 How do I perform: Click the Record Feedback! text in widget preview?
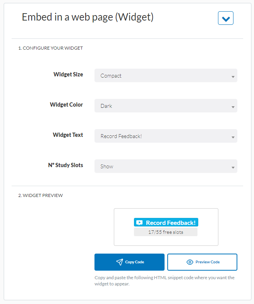[171, 223]
